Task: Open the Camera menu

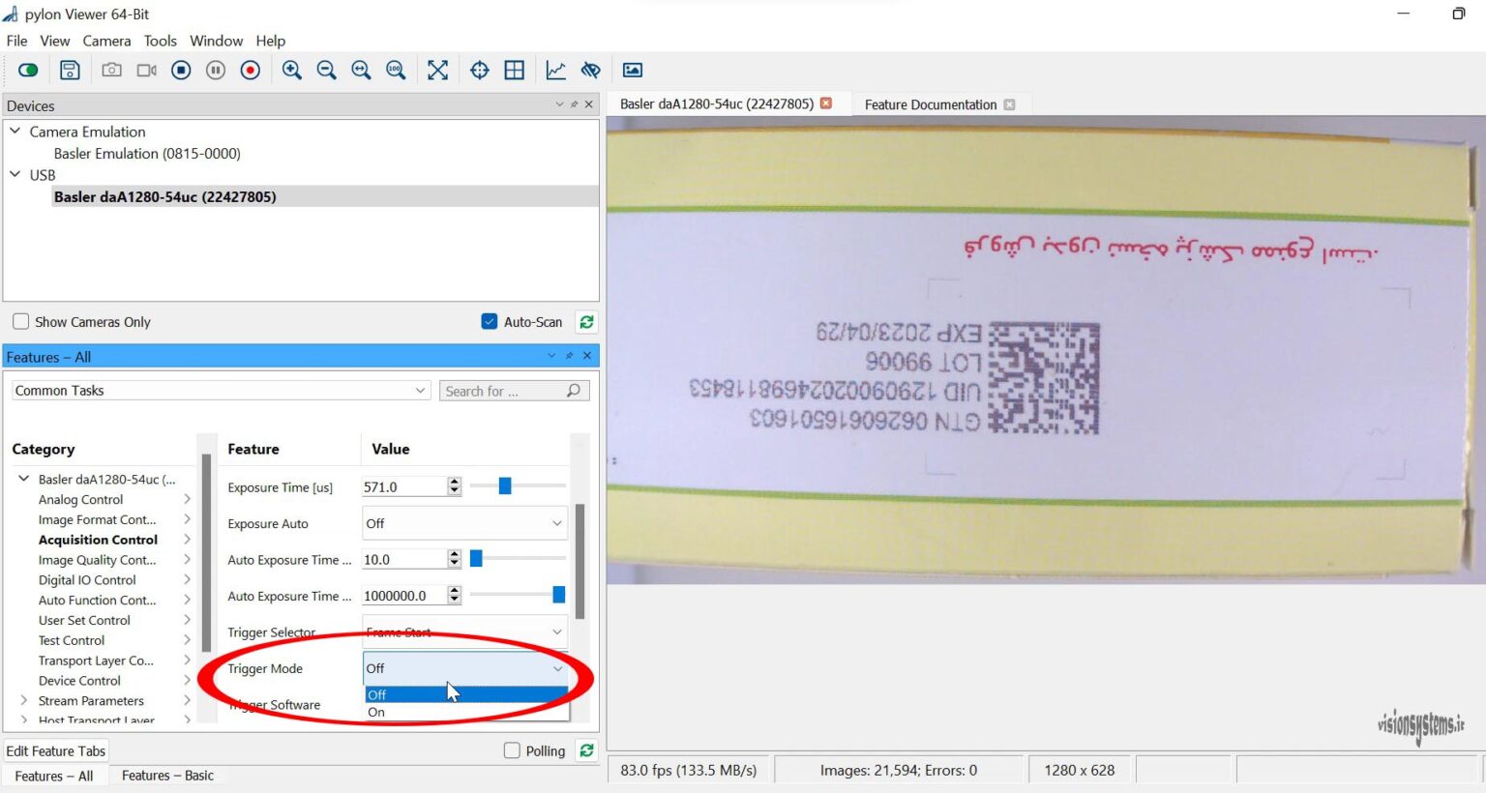Action: click(x=106, y=41)
